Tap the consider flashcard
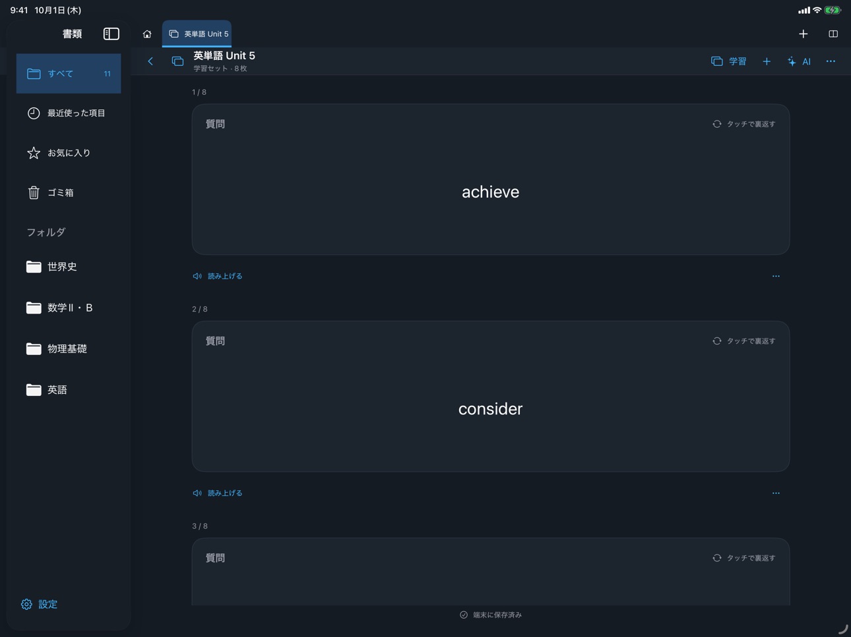Image resolution: width=851 pixels, height=637 pixels. 491,397
